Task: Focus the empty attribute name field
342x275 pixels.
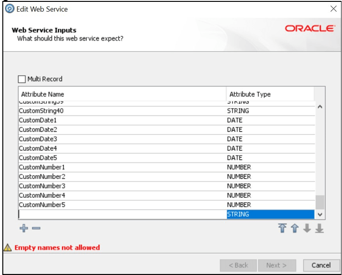Action: tap(123, 214)
